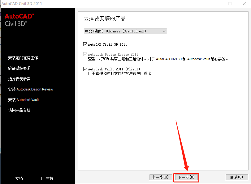Uncheck Autodesk Vault 2011 (Client) option
Image resolution: width=251 pixels, height=184 pixels.
(x=85, y=69)
